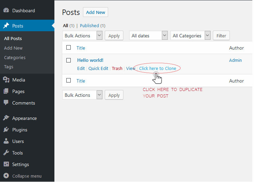Image resolution: width=254 pixels, height=182 pixels.
Task: Click the Collapse menu arrow icon
Action: point(6,176)
